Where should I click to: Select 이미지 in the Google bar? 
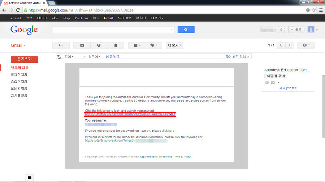click(42, 18)
